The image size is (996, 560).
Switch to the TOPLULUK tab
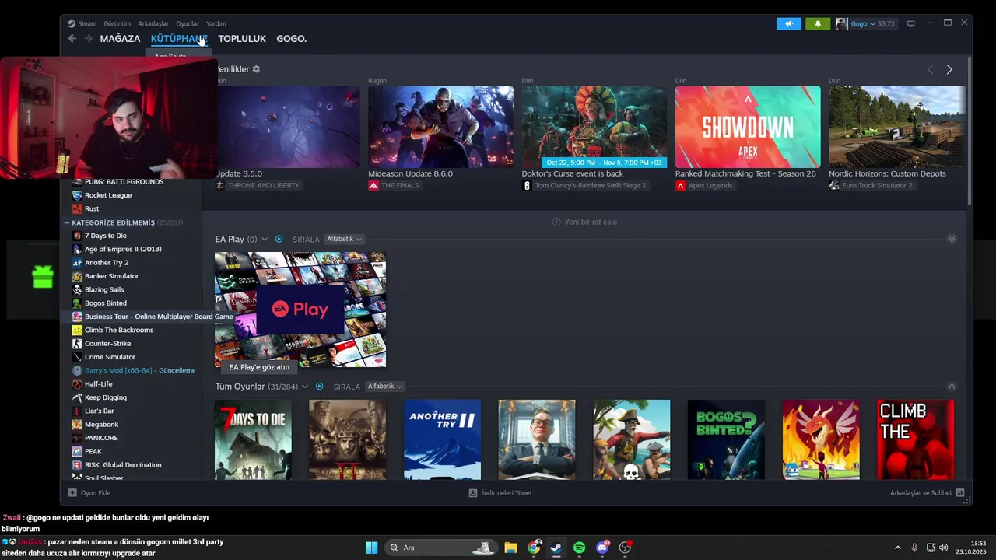(x=242, y=39)
